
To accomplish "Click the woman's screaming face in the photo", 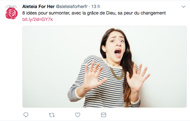I will [x=117, y=48].
